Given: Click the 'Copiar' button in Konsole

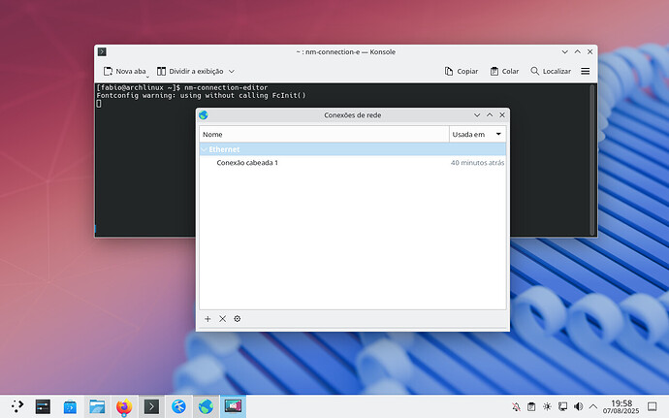Looking at the screenshot, I should click(x=461, y=71).
